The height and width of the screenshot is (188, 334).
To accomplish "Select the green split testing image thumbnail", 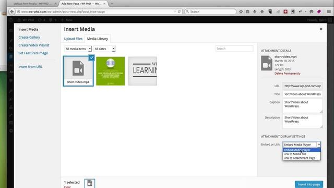I will 110,71.
